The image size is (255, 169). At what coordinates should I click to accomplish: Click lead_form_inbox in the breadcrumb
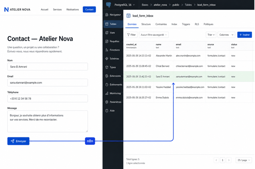coord(207,5)
